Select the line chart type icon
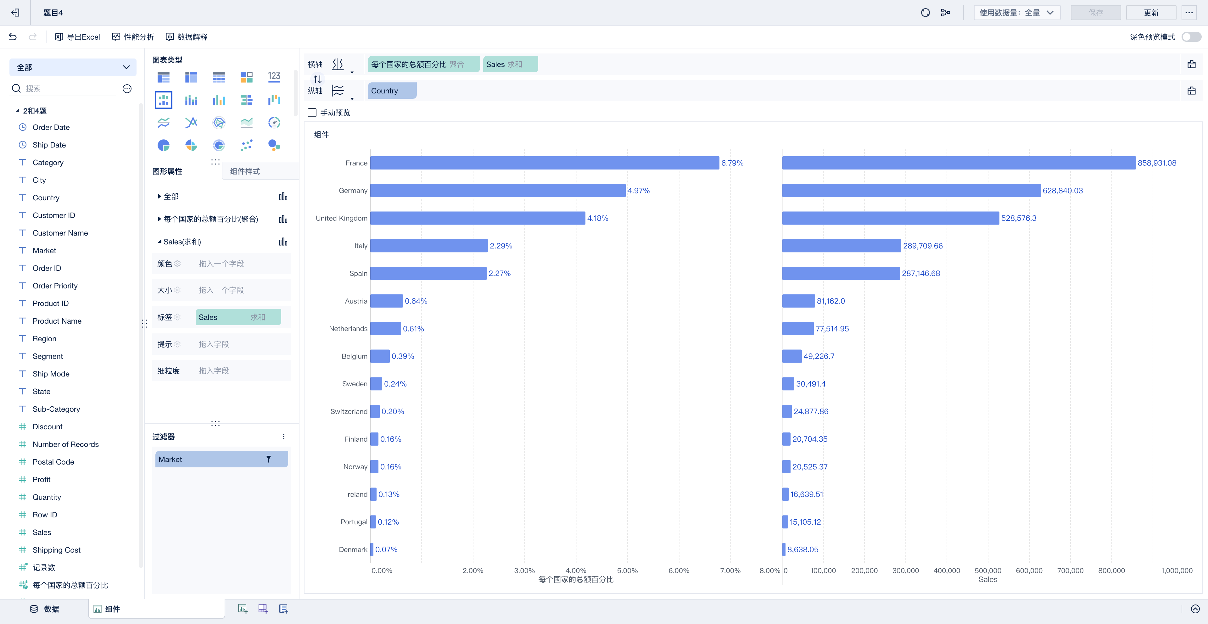This screenshot has width=1208, height=624. pos(163,123)
